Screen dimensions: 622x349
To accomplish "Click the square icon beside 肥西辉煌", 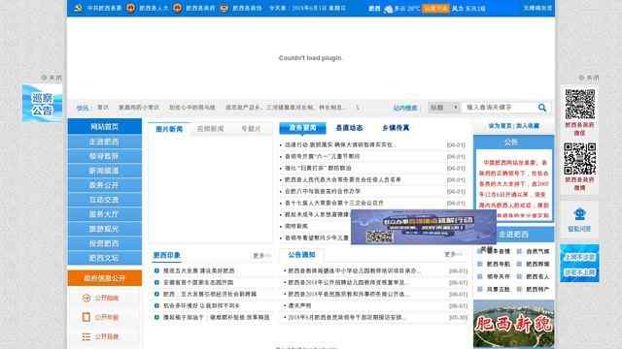I will (519, 264).
